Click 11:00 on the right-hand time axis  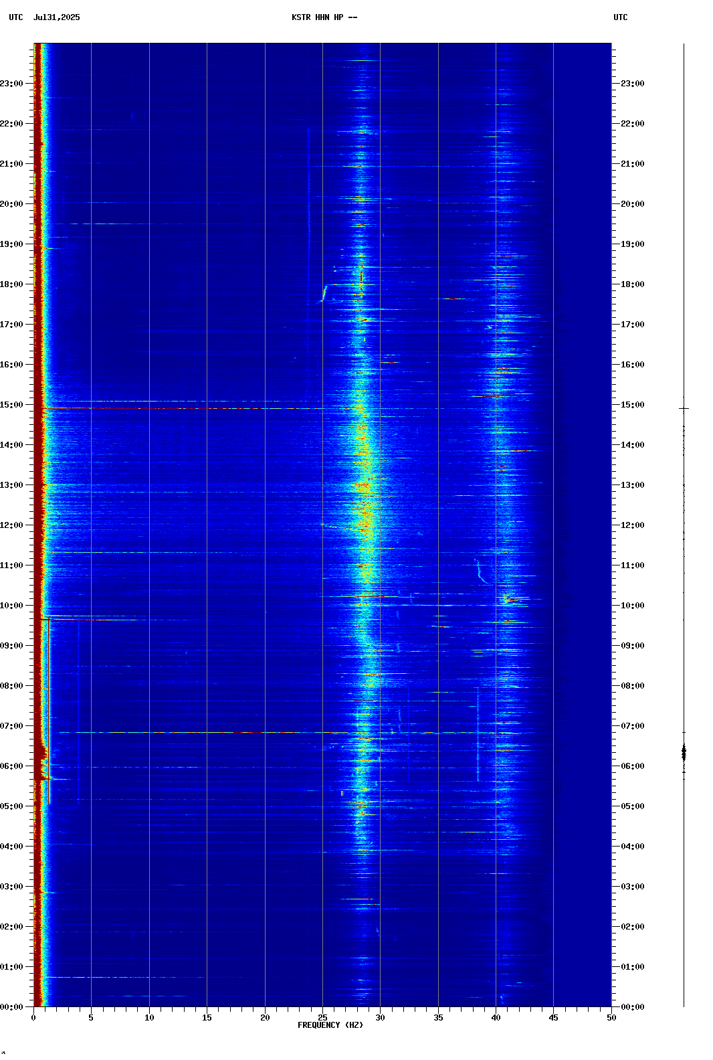[633, 565]
